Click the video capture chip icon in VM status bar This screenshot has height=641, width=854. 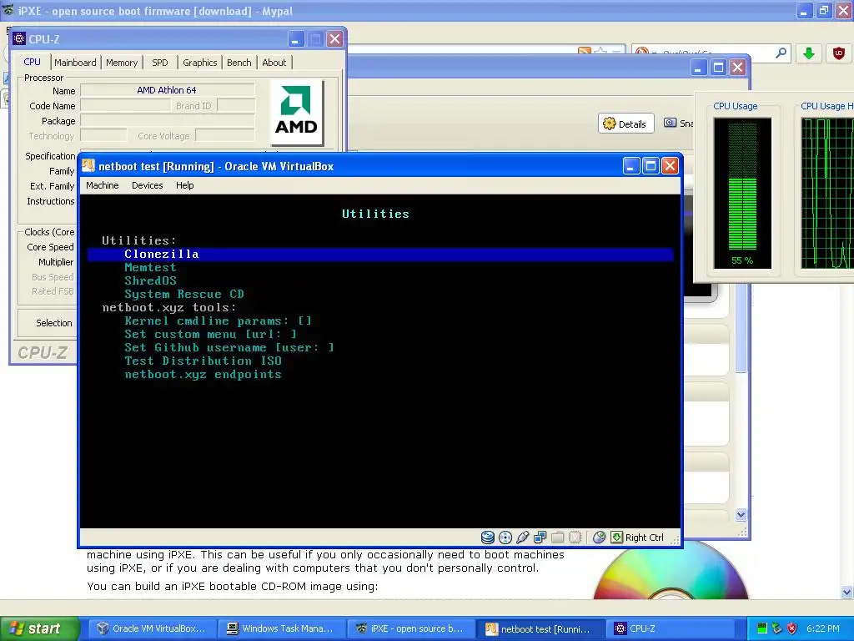pos(575,538)
